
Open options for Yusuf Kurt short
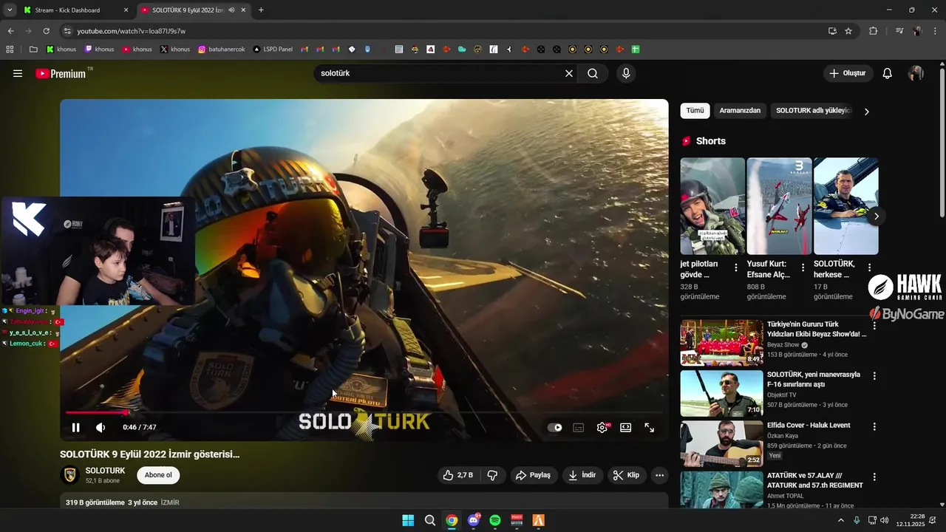click(x=803, y=267)
